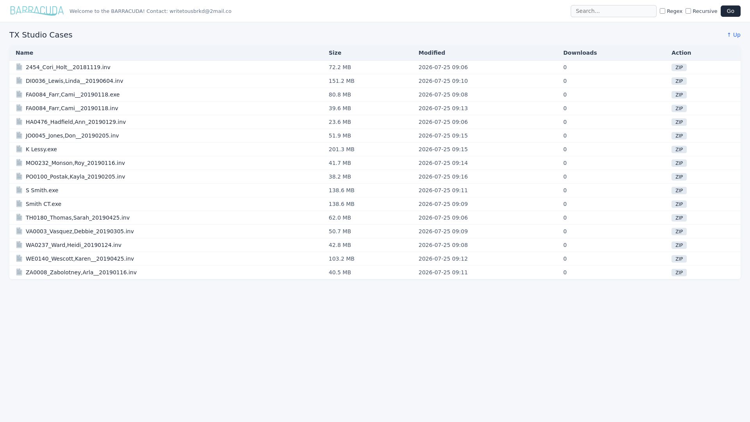
Task: Download ZIP for ZA0008_Zabolotney,Arla__20190116.inv
Action: (679, 272)
